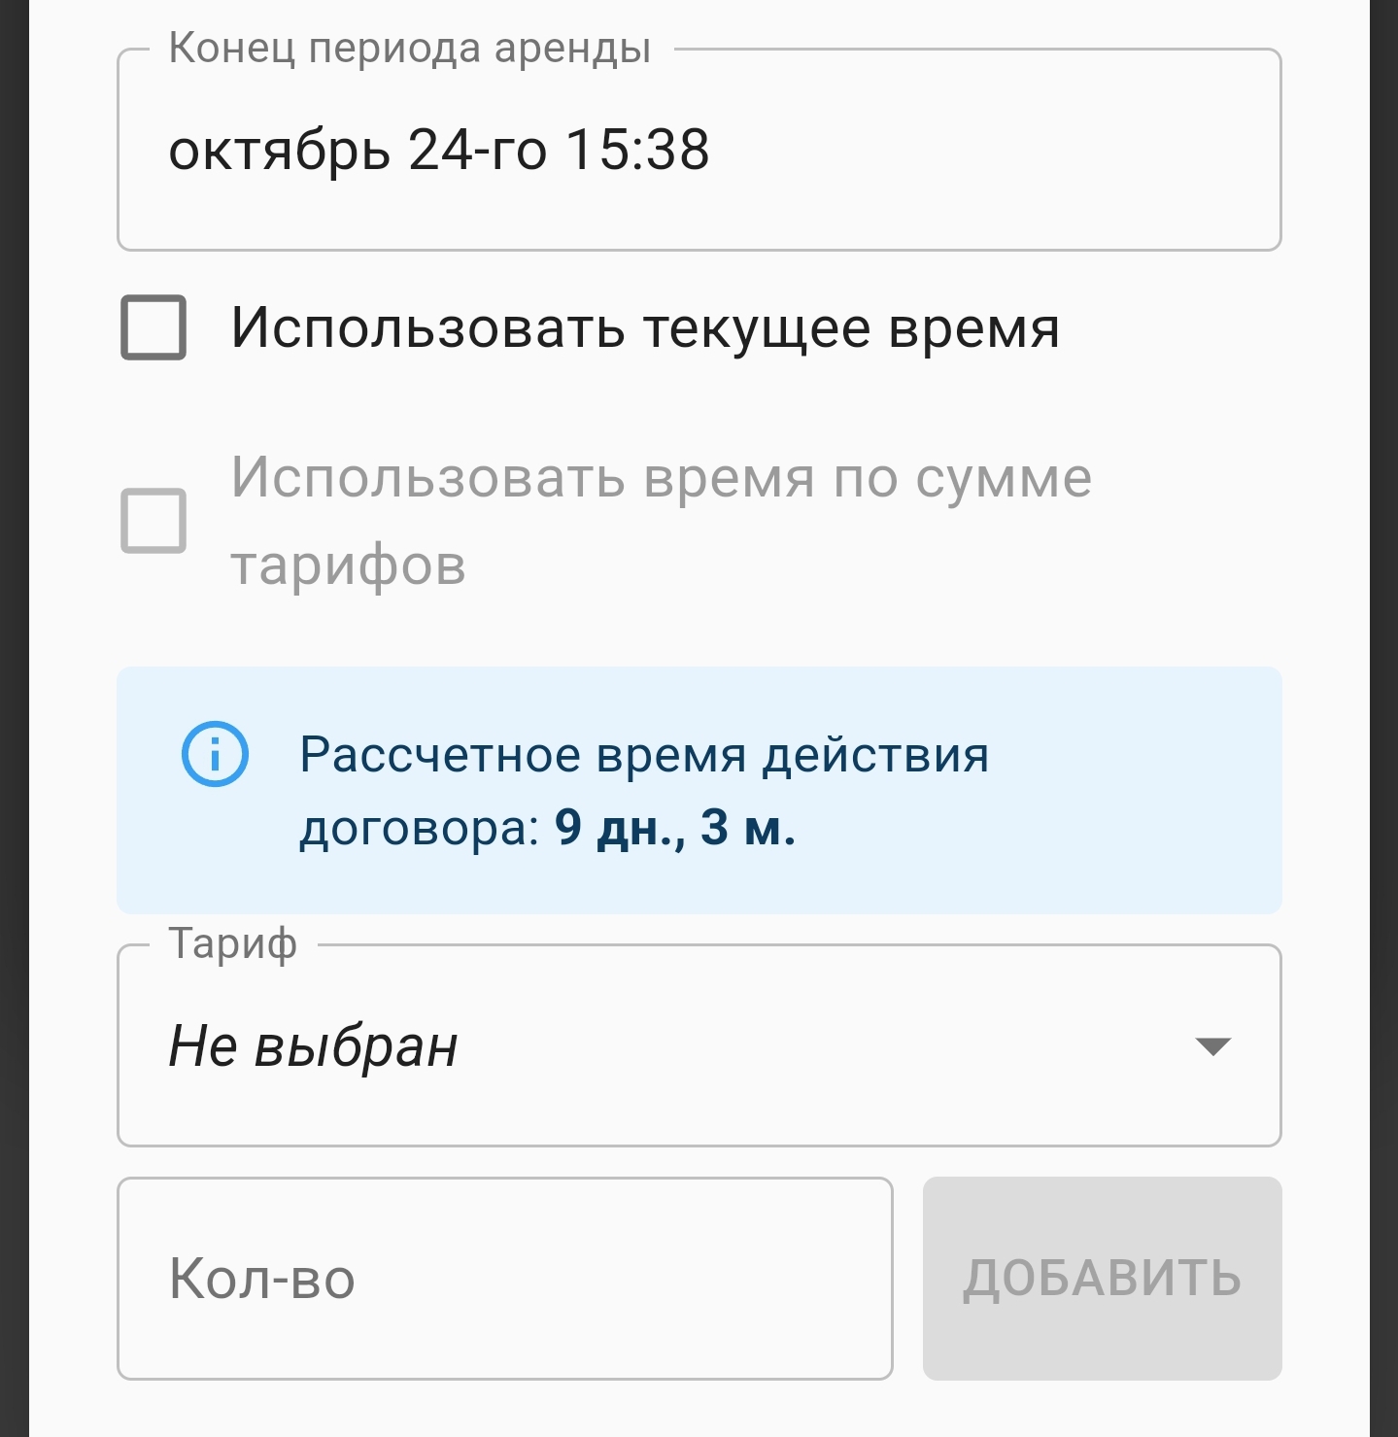Tap the 'Тариф' label above the selector
The image size is (1398, 1437).
(x=229, y=943)
